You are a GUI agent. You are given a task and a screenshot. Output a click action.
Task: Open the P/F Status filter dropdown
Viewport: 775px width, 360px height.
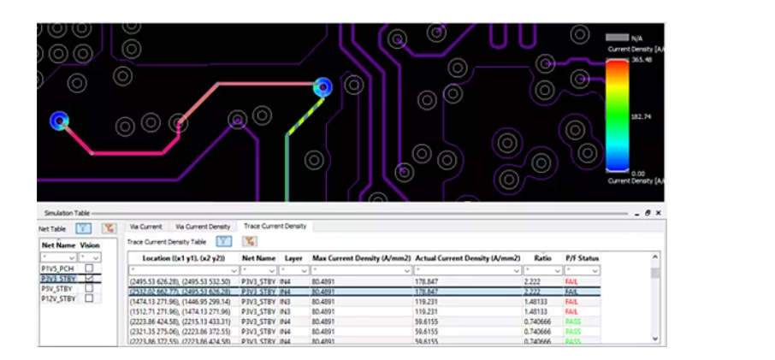pos(595,270)
